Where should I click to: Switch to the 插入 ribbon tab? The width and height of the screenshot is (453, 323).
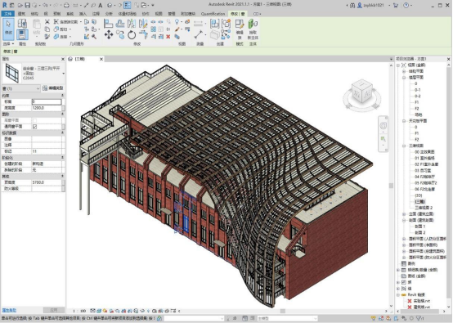point(83,14)
